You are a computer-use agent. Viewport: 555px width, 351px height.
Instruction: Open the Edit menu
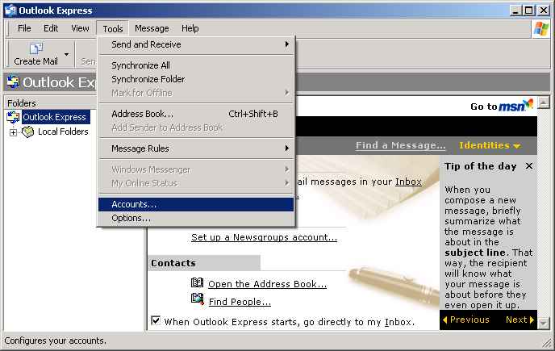(51, 28)
